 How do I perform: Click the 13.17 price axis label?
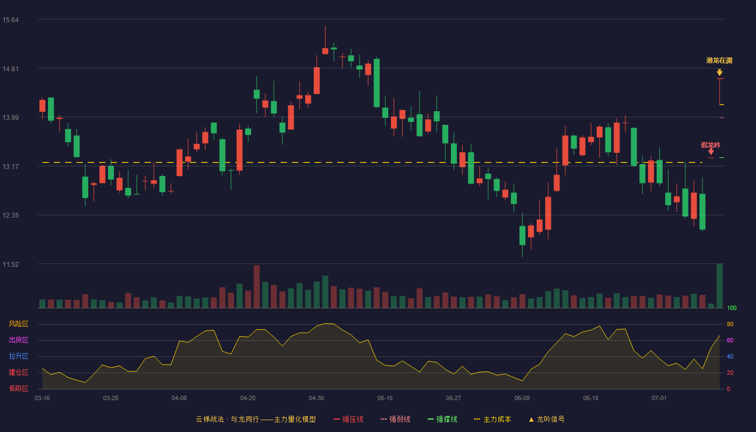tap(10, 166)
